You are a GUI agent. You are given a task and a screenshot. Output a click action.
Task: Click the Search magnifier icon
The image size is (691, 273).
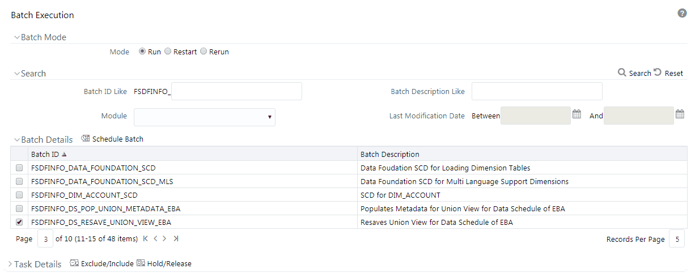(622, 72)
